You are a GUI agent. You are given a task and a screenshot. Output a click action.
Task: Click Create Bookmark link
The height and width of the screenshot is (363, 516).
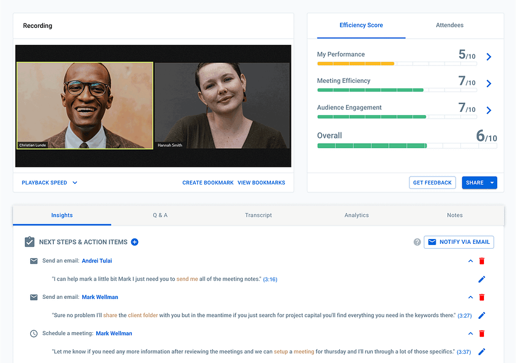(x=207, y=183)
